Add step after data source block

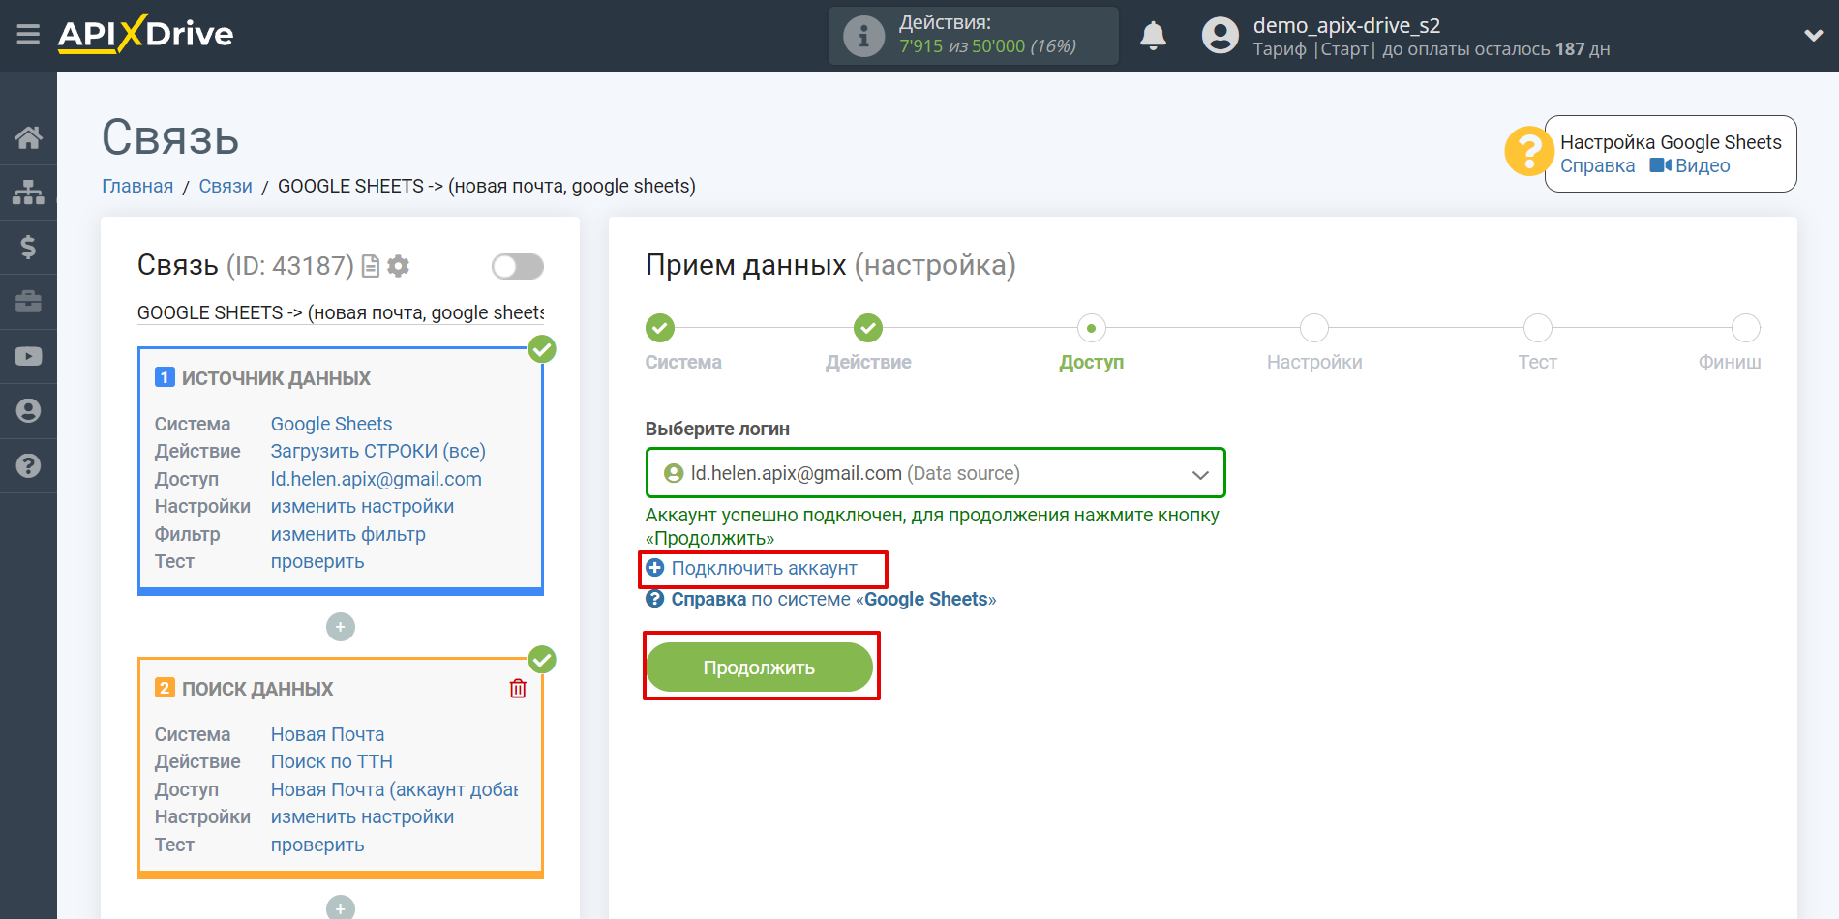point(341,627)
